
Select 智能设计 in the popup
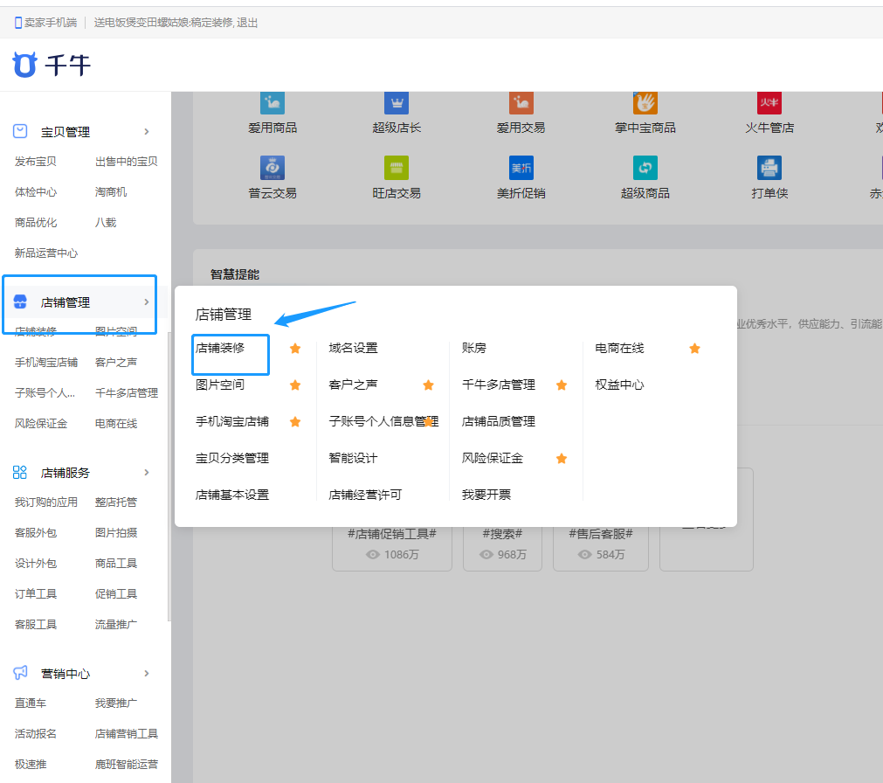353,458
